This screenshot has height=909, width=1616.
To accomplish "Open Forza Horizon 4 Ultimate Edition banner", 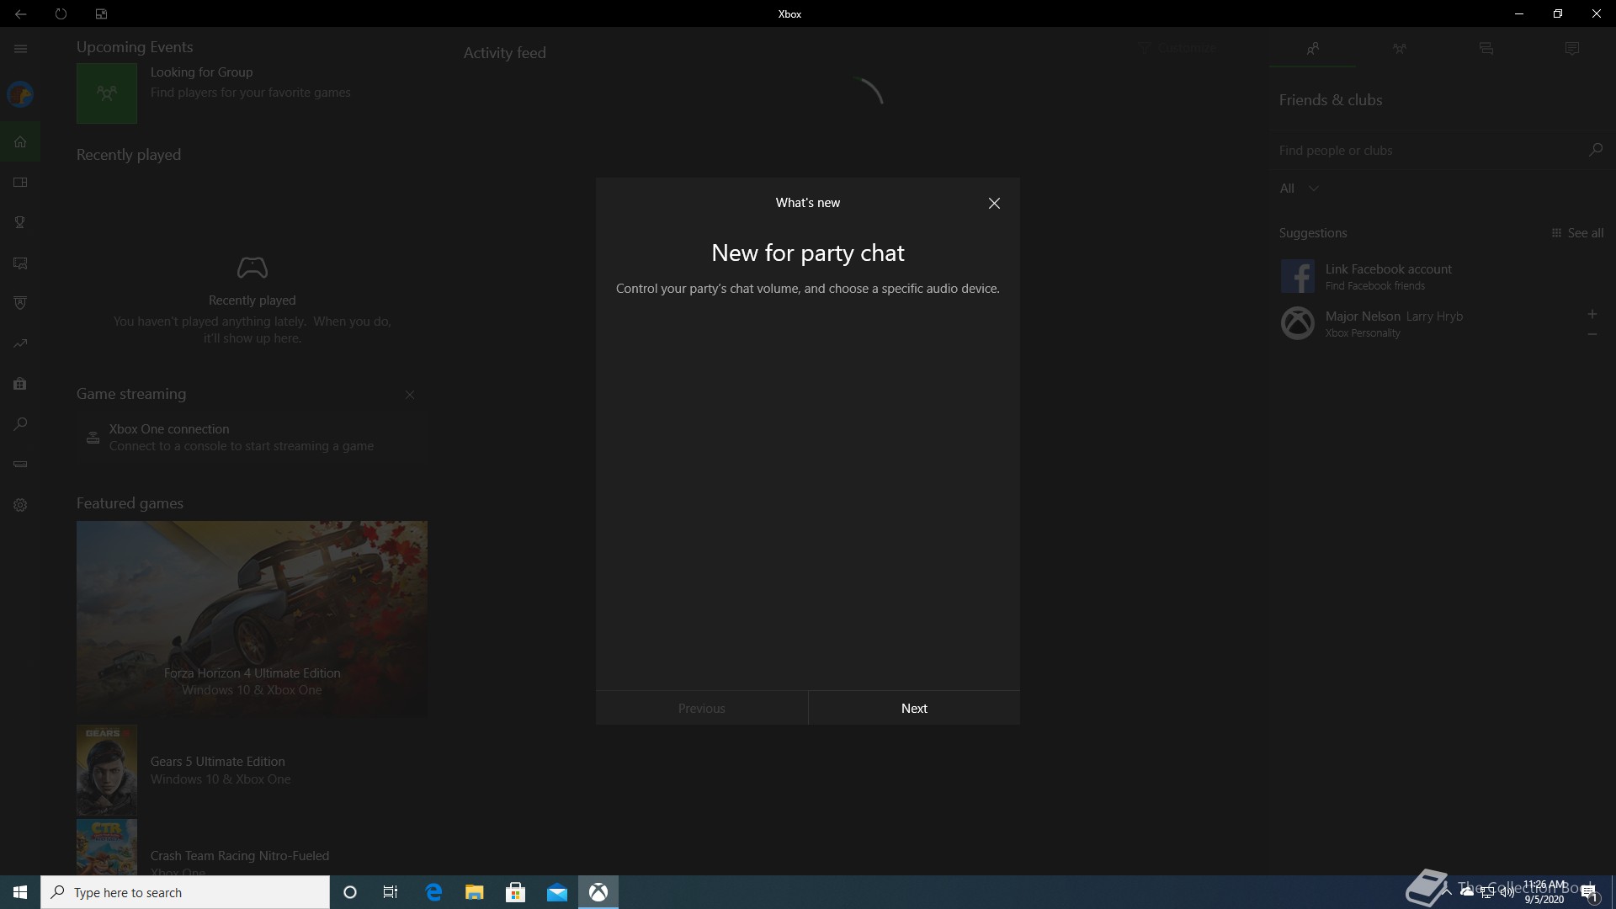I will click(252, 619).
